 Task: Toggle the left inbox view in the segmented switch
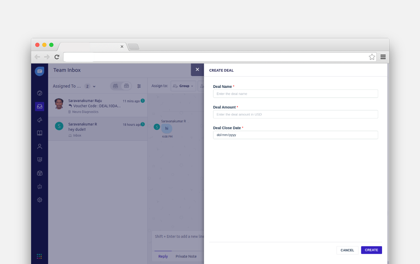[115, 86]
